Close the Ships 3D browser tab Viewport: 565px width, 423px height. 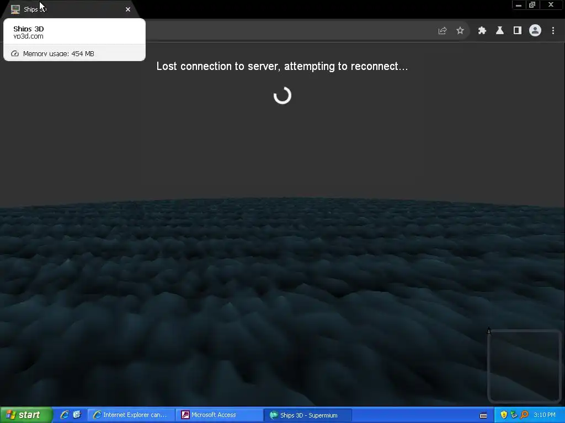coord(128,9)
